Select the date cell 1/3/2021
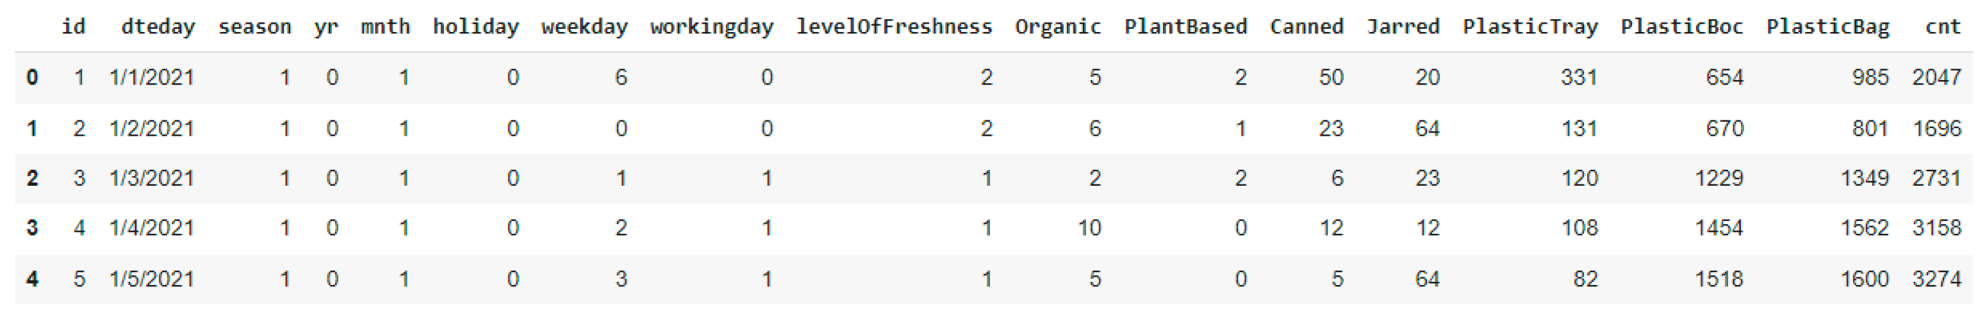This screenshot has width=1987, height=319. pos(152,178)
